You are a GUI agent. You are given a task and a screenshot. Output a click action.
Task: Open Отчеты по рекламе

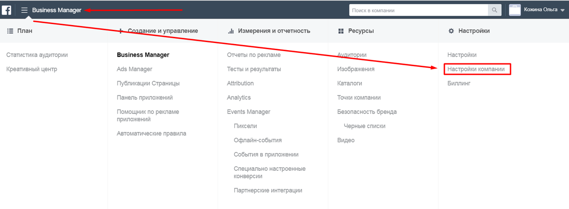point(254,55)
